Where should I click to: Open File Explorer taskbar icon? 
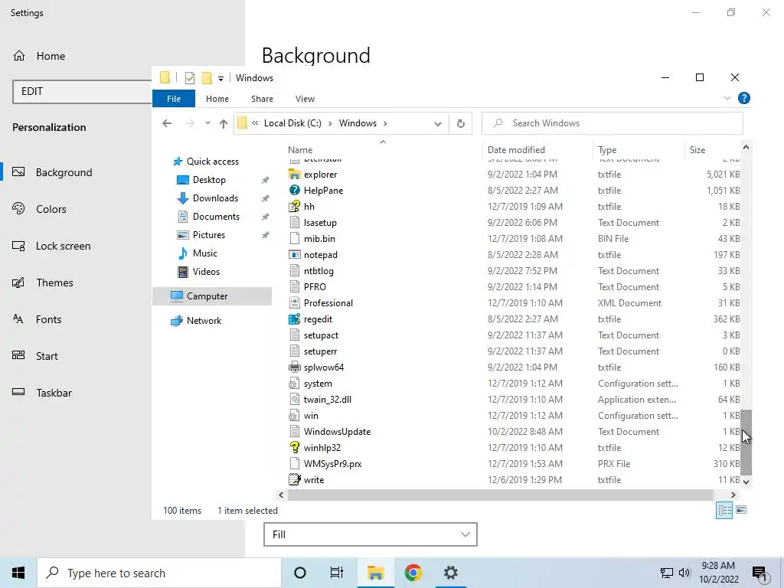click(375, 573)
